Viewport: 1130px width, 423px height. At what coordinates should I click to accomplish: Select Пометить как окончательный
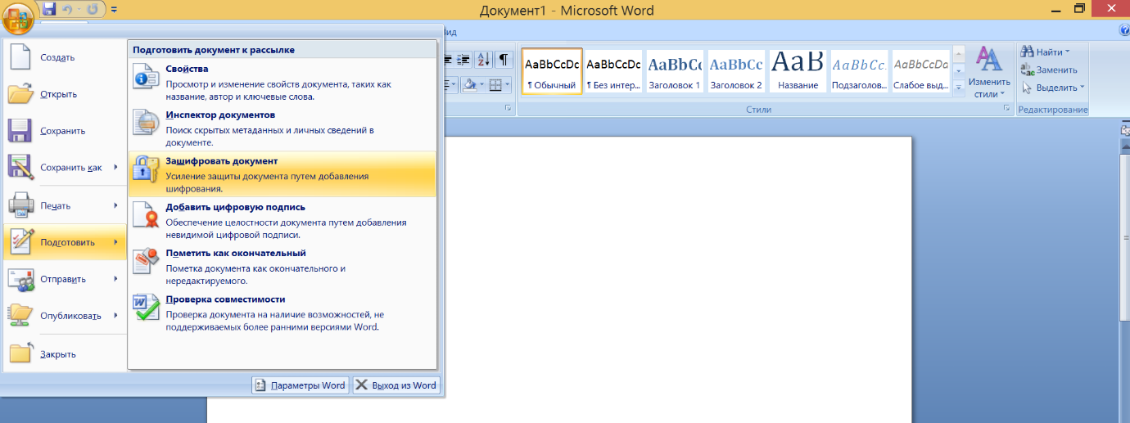[x=282, y=266]
